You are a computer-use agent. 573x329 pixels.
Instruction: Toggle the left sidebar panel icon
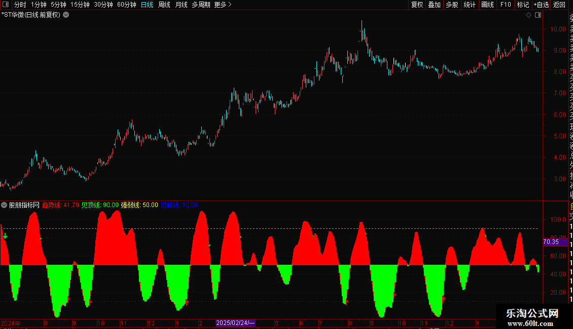click(x=6, y=5)
